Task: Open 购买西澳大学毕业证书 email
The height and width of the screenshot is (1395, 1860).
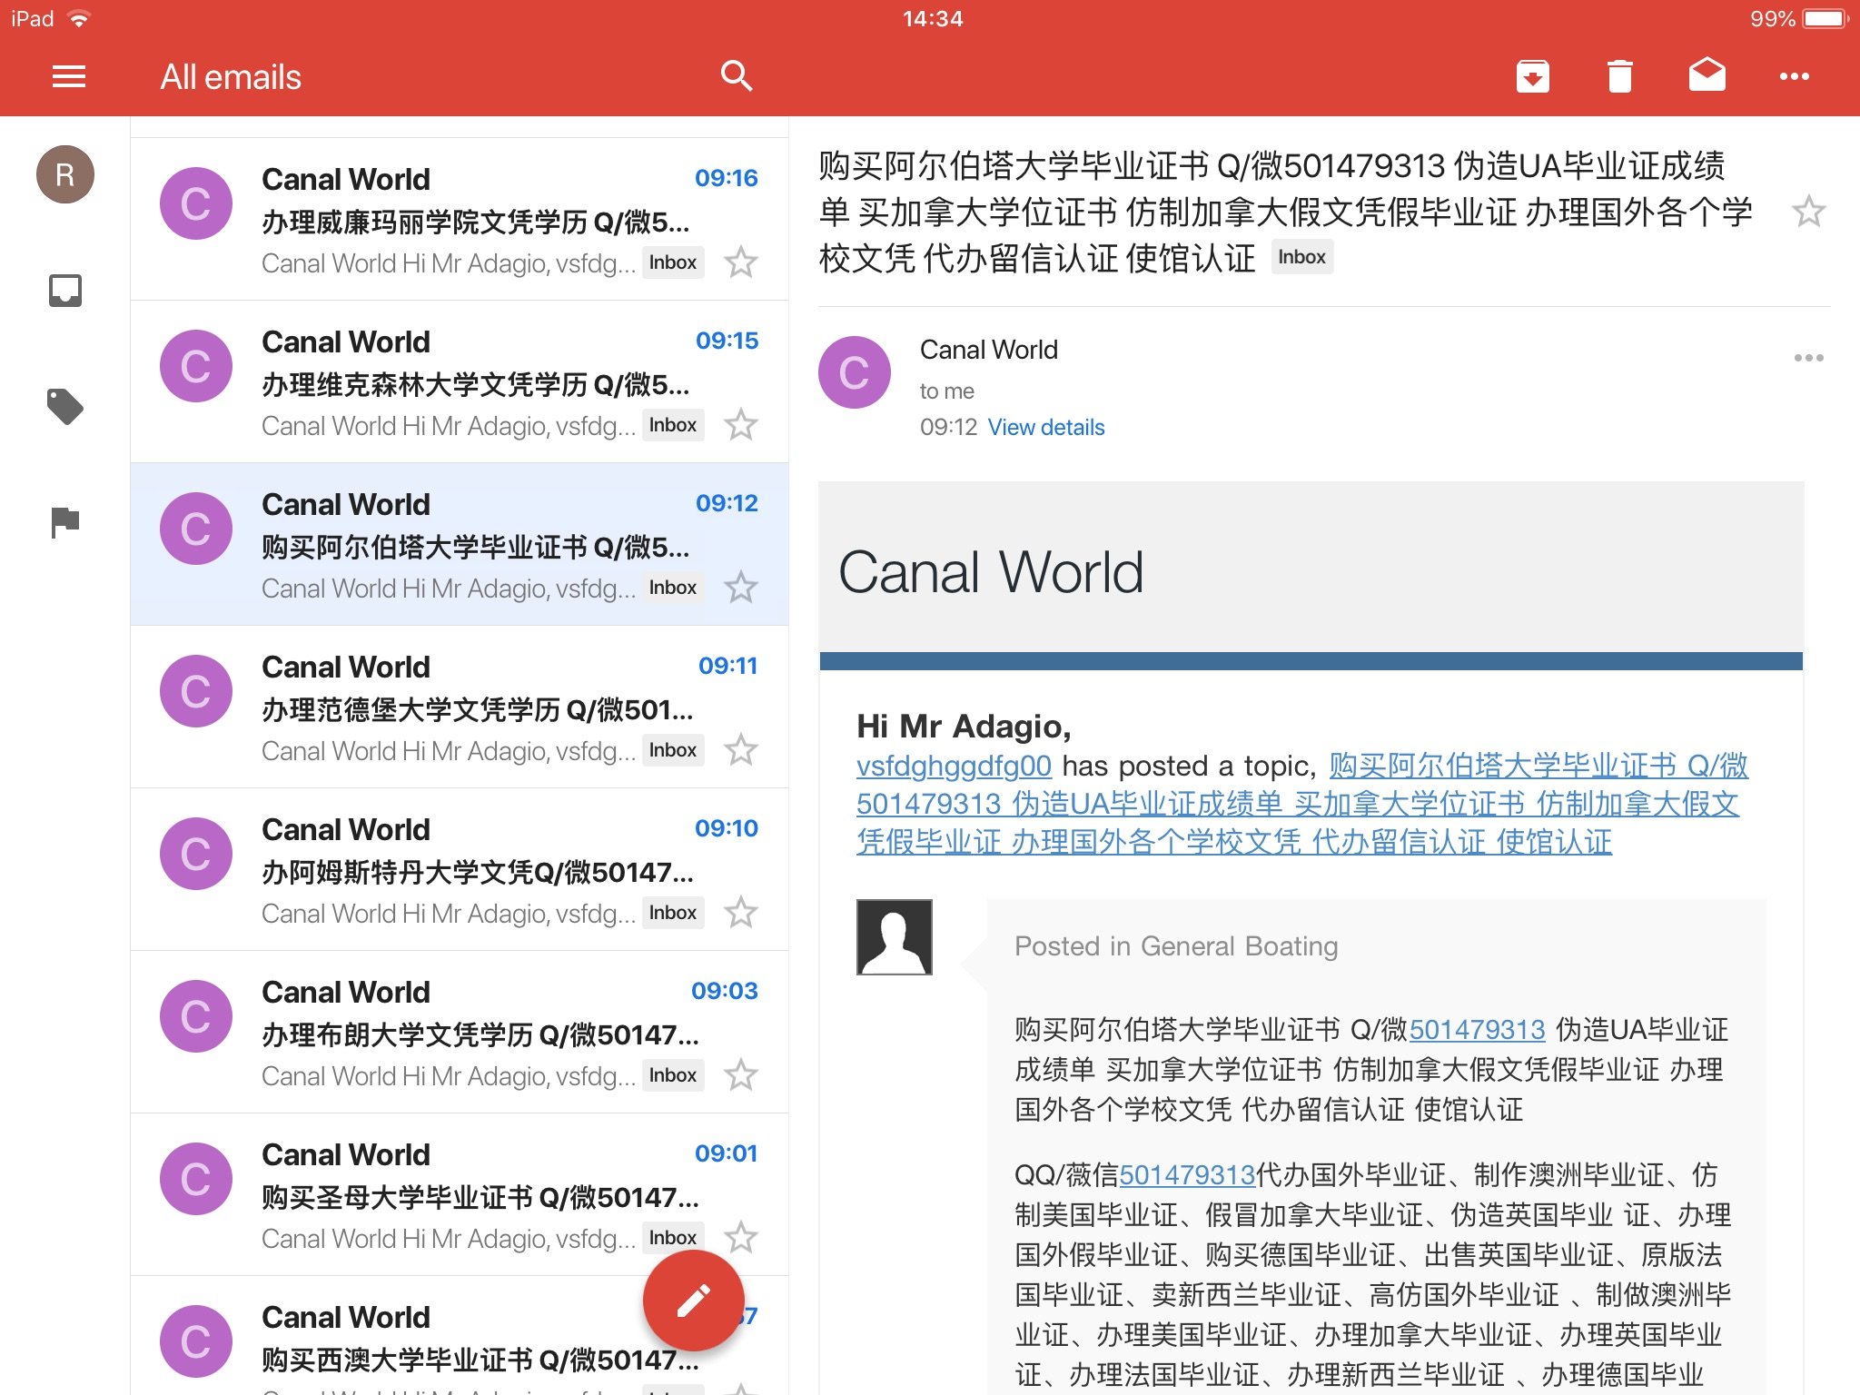Action: tap(460, 1335)
